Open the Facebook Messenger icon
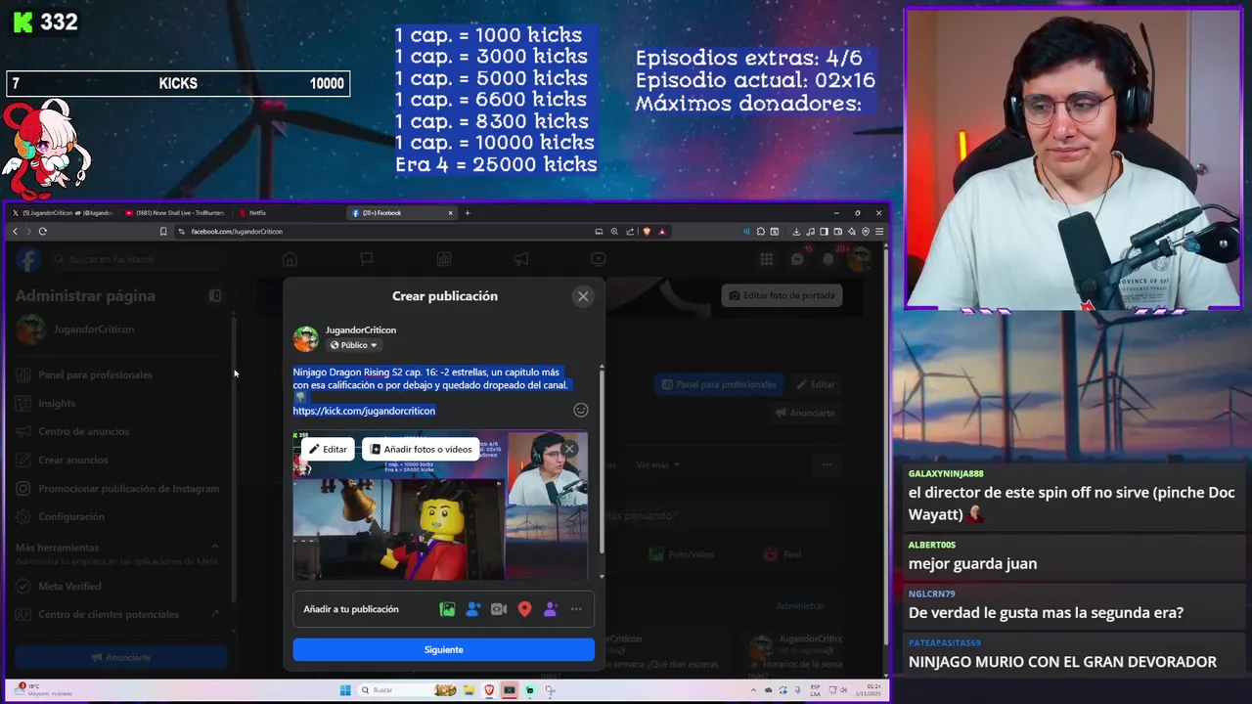The image size is (1252, 704). pos(797,259)
